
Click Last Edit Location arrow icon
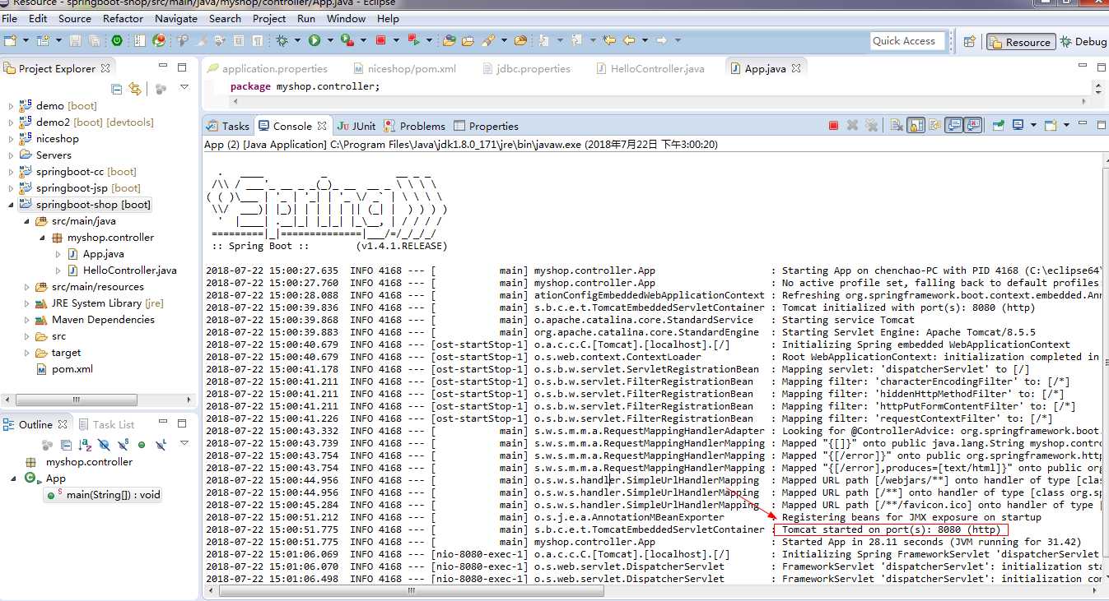pos(609,40)
